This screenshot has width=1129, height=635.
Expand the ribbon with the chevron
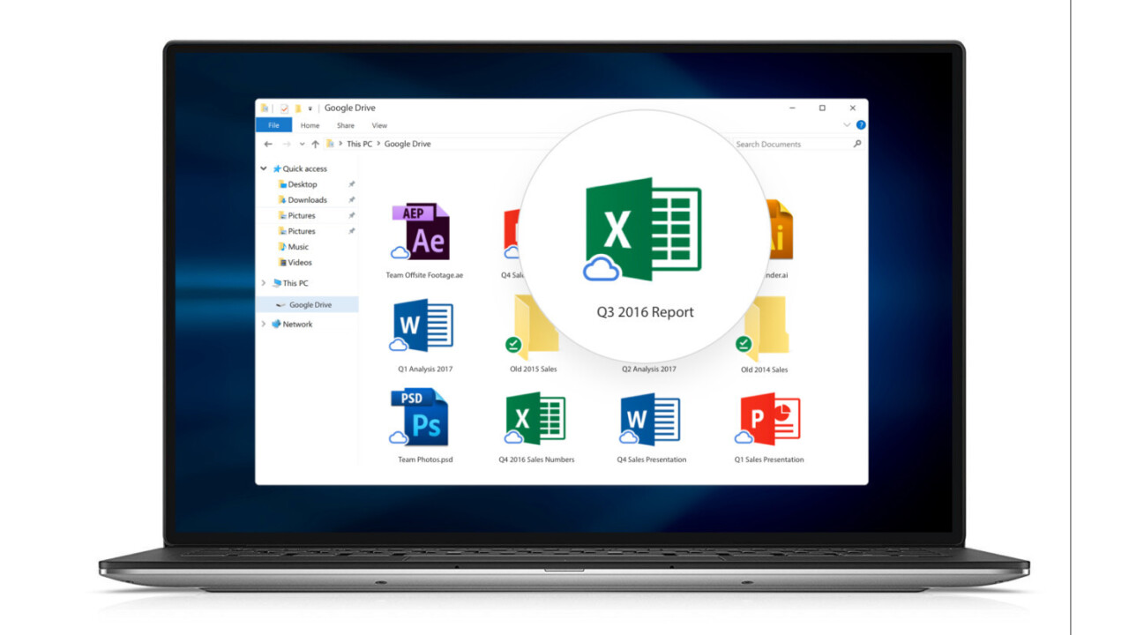coord(848,125)
